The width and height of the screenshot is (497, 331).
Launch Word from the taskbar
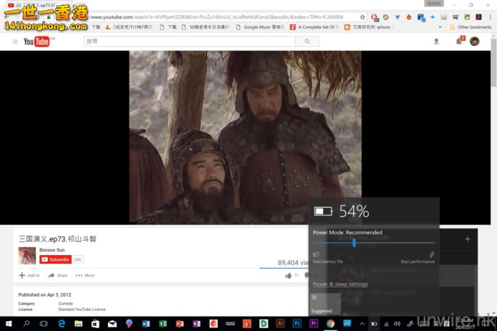coord(146,324)
